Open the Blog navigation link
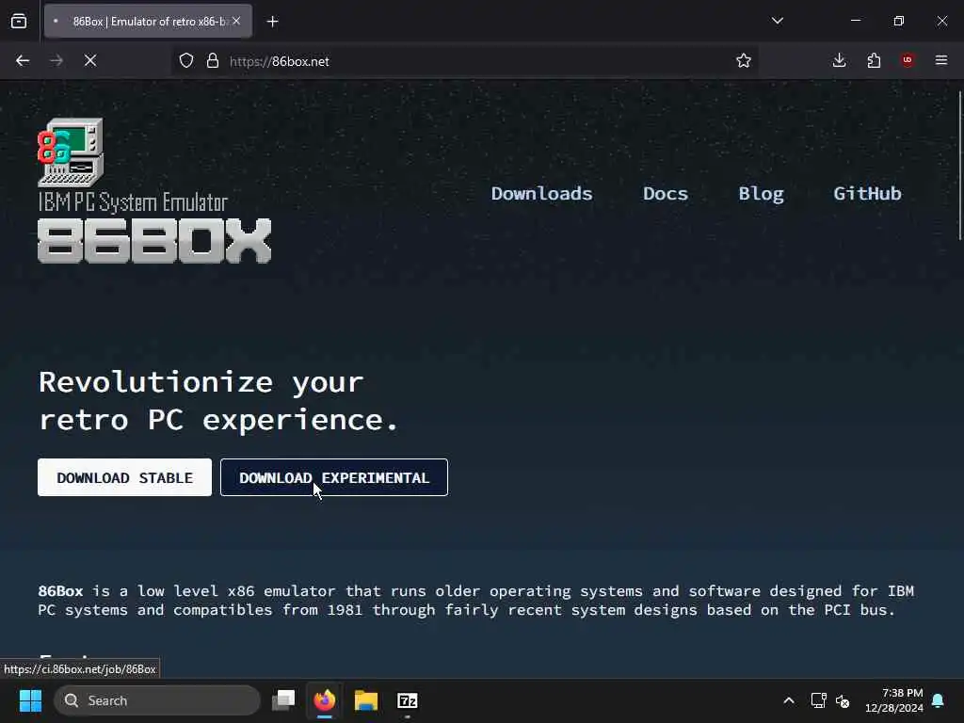Image resolution: width=964 pixels, height=723 pixels. (761, 194)
